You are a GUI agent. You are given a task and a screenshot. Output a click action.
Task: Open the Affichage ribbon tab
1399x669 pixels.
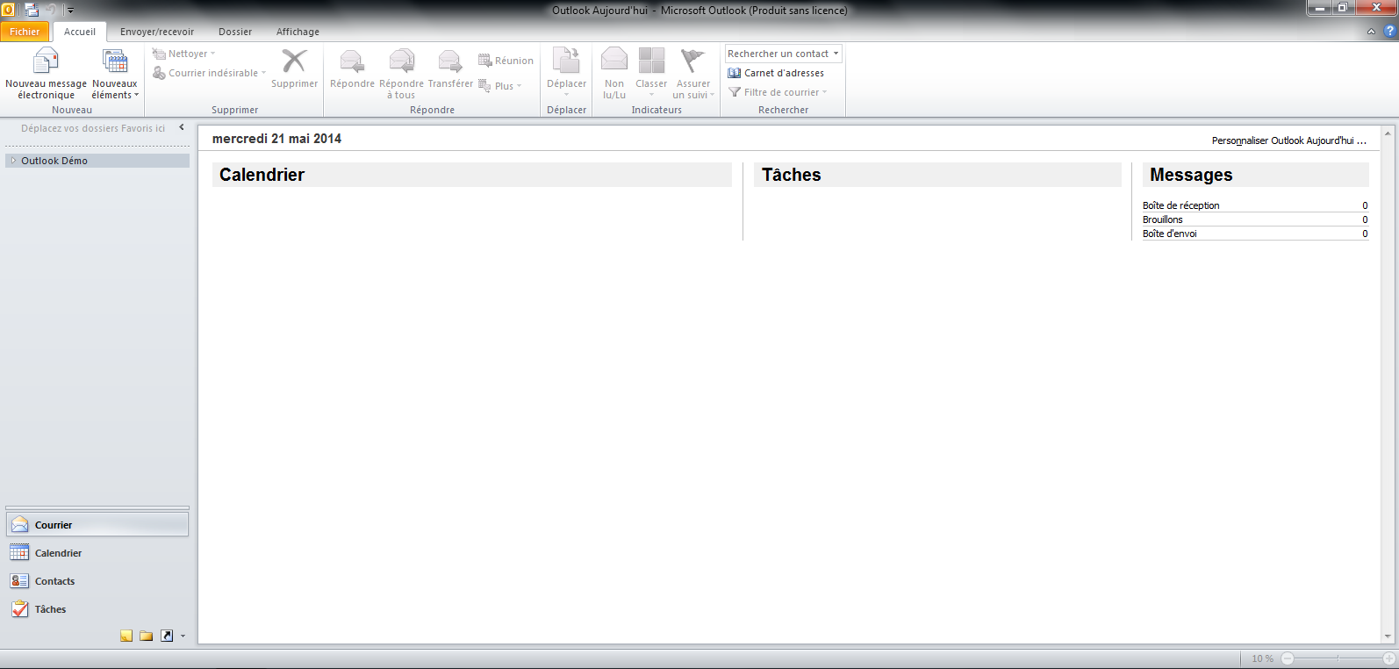298,32
